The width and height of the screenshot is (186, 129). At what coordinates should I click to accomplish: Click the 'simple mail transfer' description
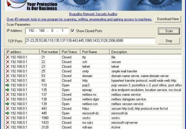(124, 71)
